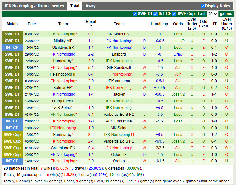The width and height of the screenshot is (236, 185).
Task: Click the 4-0 half-time score
Action: coord(214,68)
